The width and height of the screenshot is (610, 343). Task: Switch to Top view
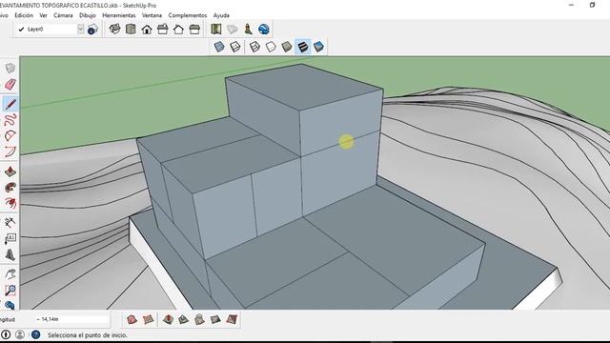(131, 30)
